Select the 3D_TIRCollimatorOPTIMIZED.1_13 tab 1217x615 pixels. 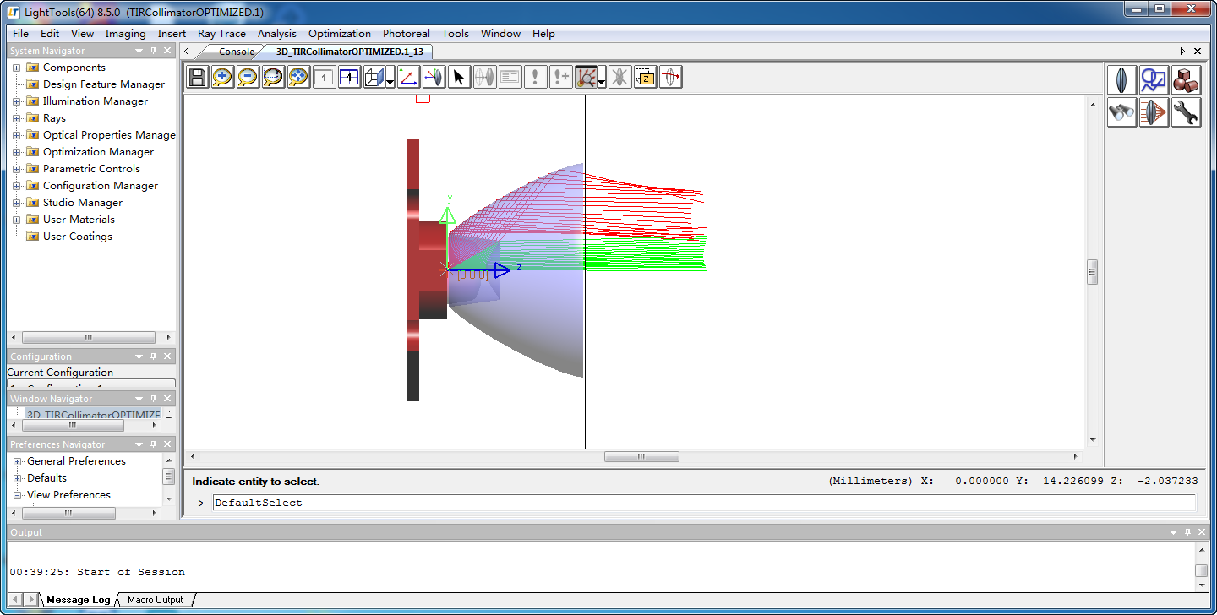click(x=349, y=52)
